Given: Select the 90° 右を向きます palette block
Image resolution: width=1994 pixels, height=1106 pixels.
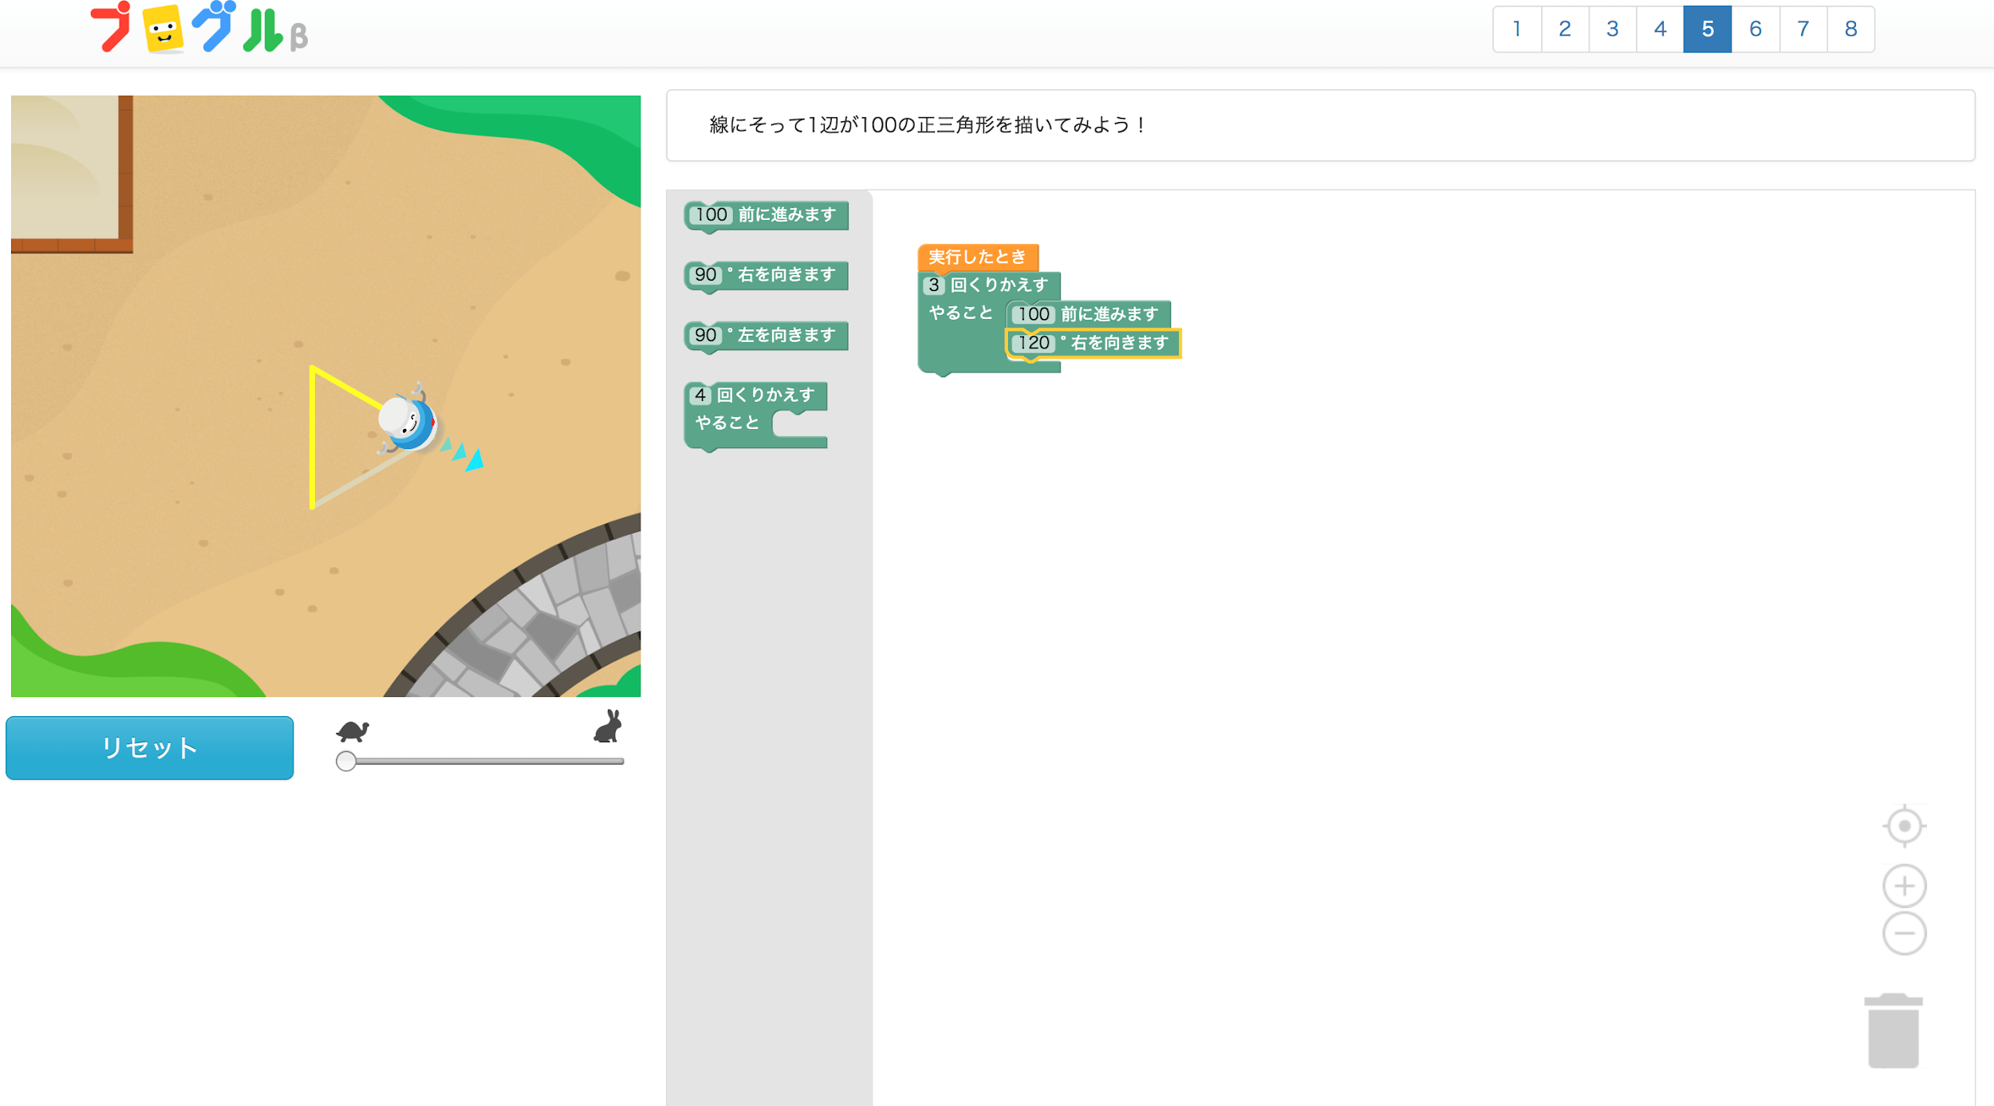Looking at the screenshot, I should (x=766, y=275).
